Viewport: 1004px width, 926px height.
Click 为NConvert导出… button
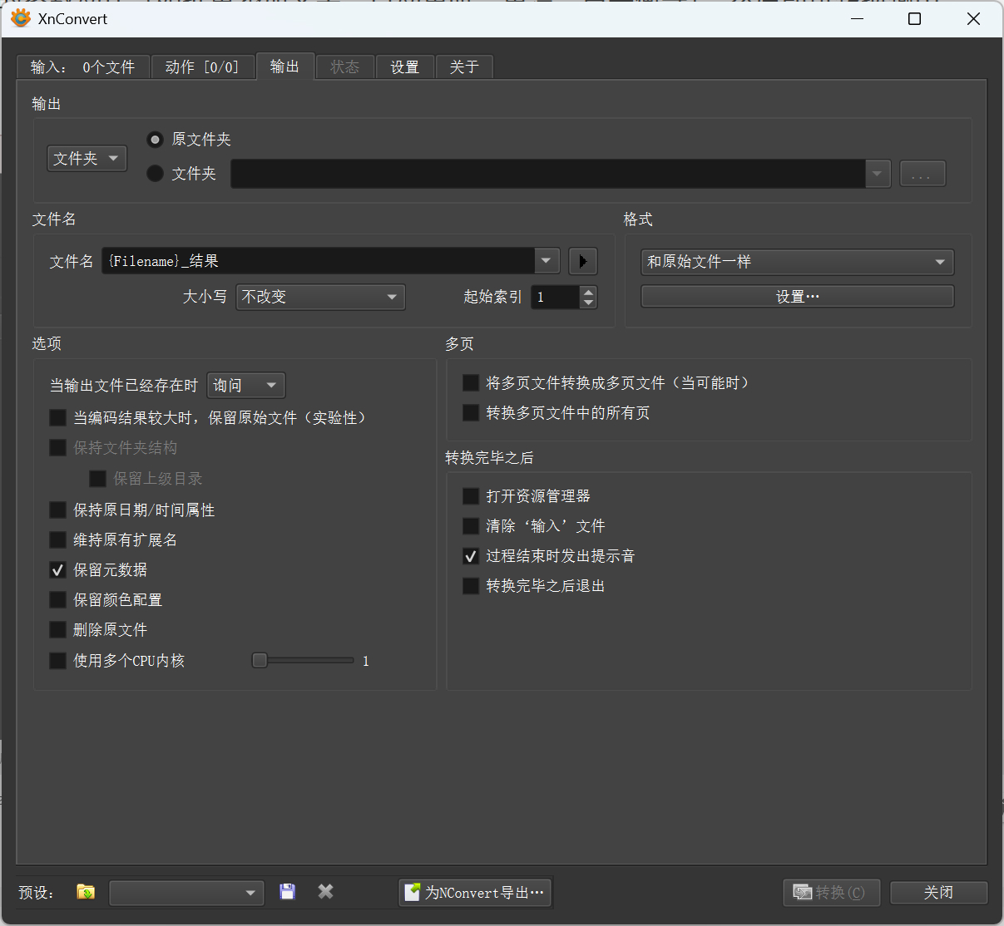click(475, 893)
